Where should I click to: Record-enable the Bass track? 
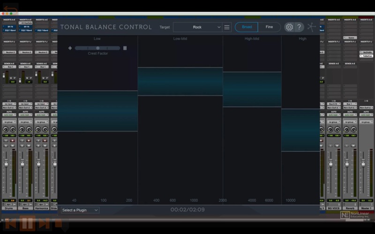click(x=29, y=141)
